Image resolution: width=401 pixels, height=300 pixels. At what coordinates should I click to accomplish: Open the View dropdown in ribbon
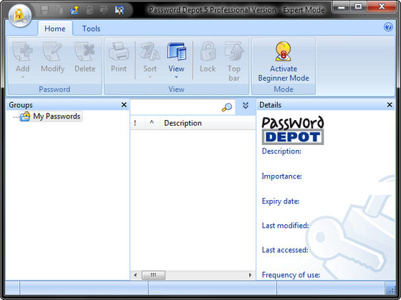point(176,61)
